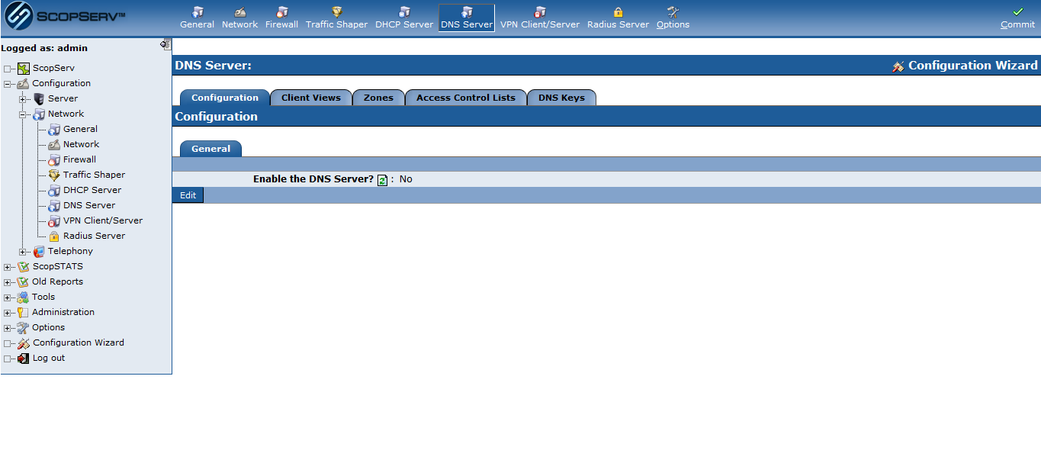
Task: Collapse the sidebar using the panel icon
Action: (165, 44)
